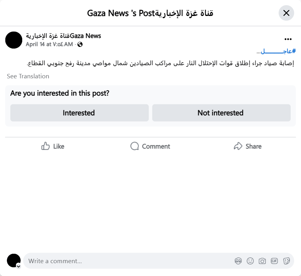The image size is (301, 276).
Task: Mark the post as Not interested
Action: click(221, 113)
